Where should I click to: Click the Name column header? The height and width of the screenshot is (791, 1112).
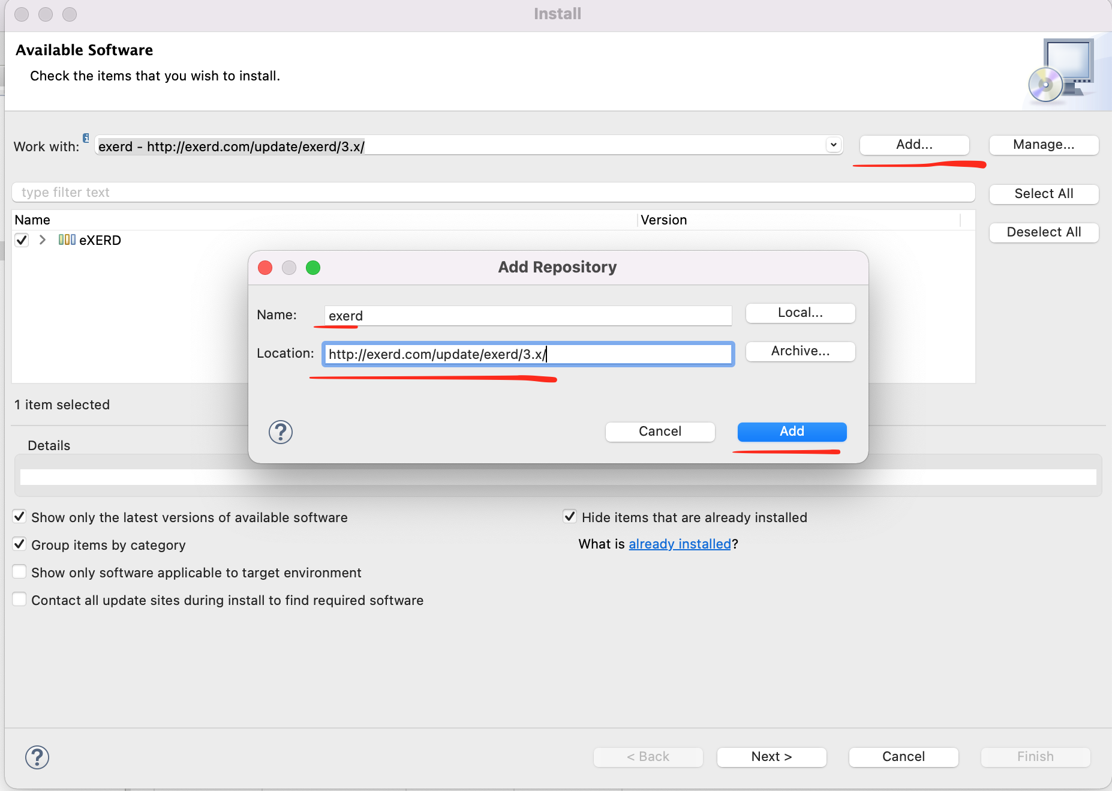tap(324, 220)
